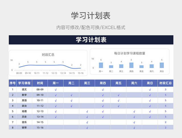The width and height of the screenshot is (182, 138).
Task: Click the dark 学习计划表 banner title
Action: tap(91, 40)
